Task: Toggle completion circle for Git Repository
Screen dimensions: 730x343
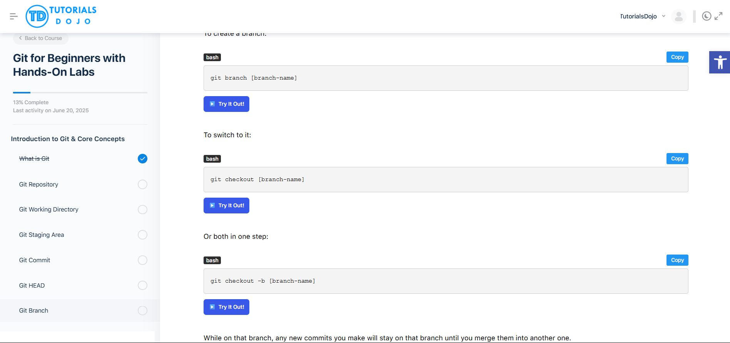Action: tap(142, 185)
